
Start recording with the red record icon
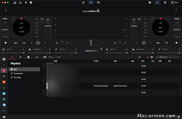pyautogui.click(x=31, y=3)
